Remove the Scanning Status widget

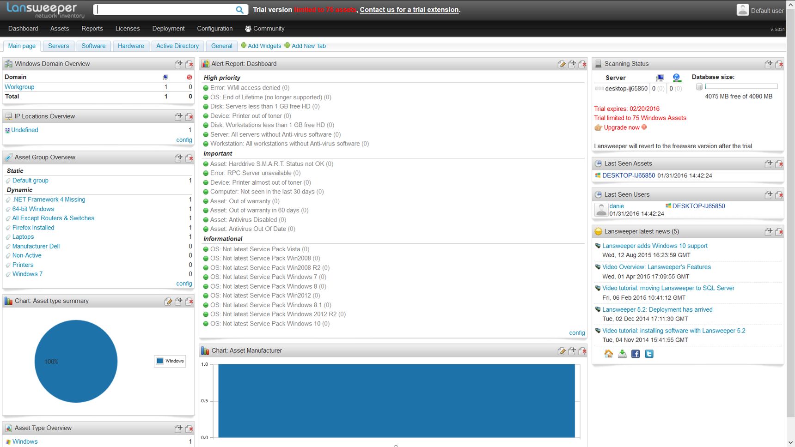click(x=779, y=64)
